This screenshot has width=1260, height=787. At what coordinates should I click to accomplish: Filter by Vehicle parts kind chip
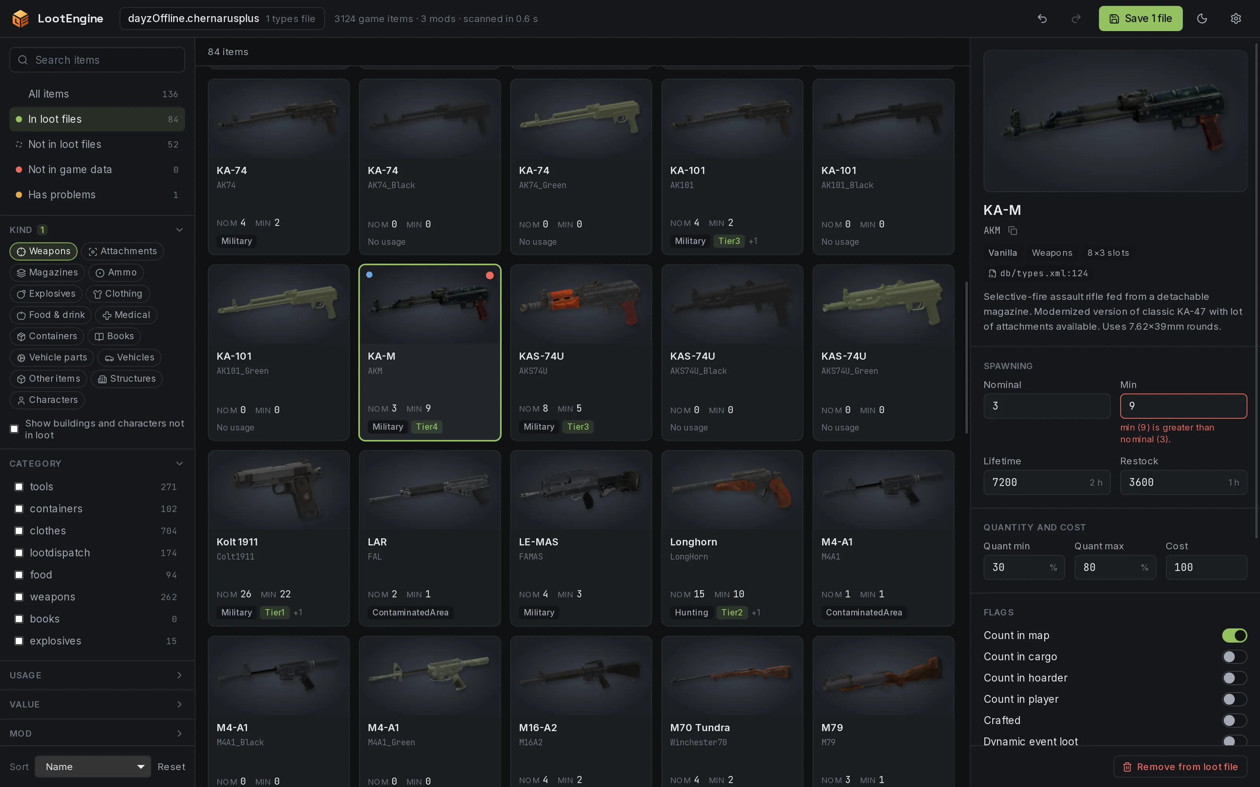(52, 358)
